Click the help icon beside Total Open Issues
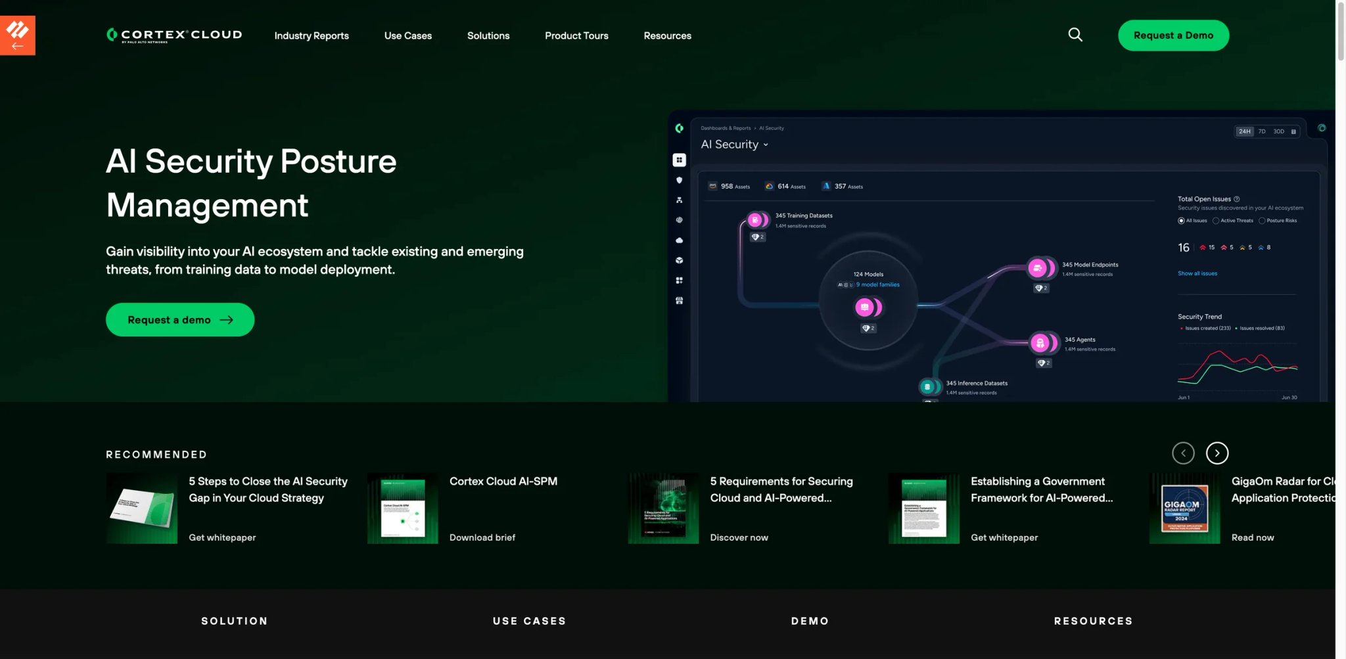The height and width of the screenshot is (659, 1346). [1237, 199]
